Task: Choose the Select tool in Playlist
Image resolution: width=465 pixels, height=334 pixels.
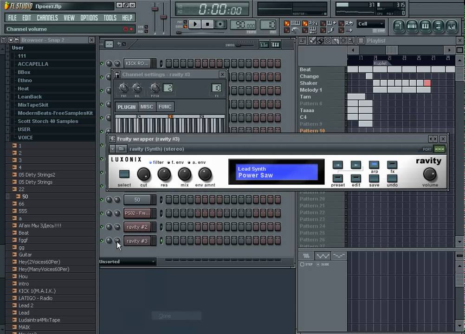Action: [x=343, y=41]
